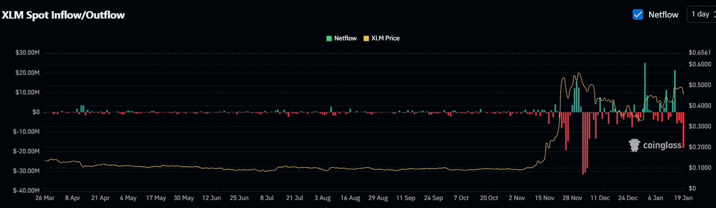Click the $0.2000 price axis label
Viewport: 716px width, 208px height.
(699, 147)
